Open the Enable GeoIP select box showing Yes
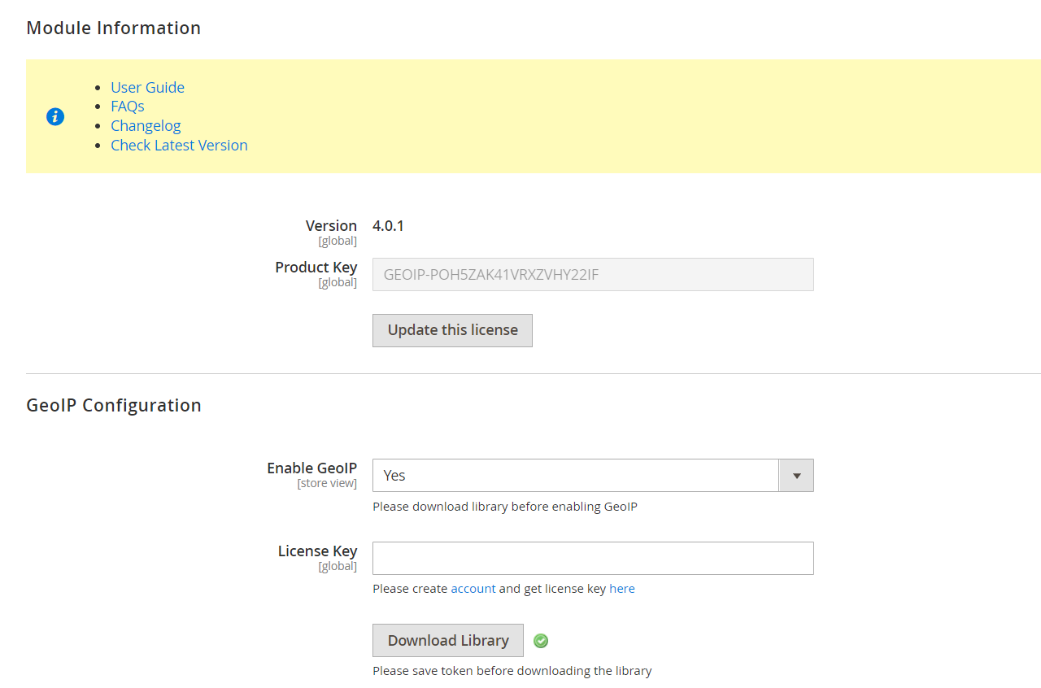Viewport: 1041px width, 688px height. [x=576, y=476]
